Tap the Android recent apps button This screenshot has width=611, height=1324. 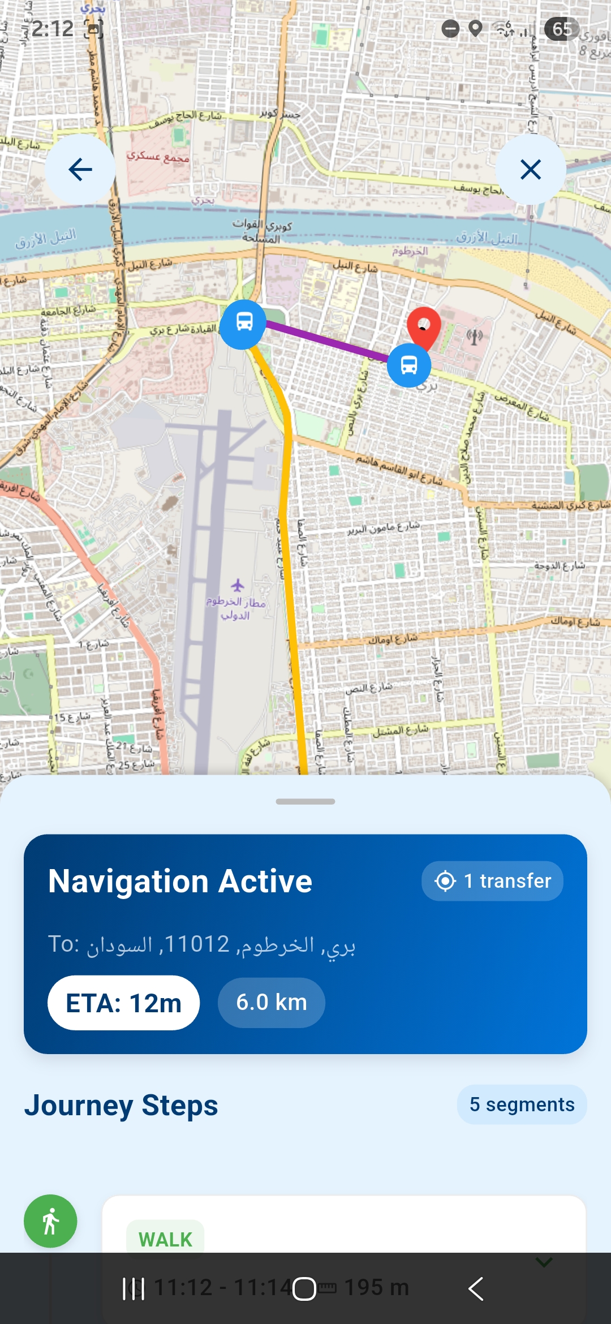[x=134, y=1289]
